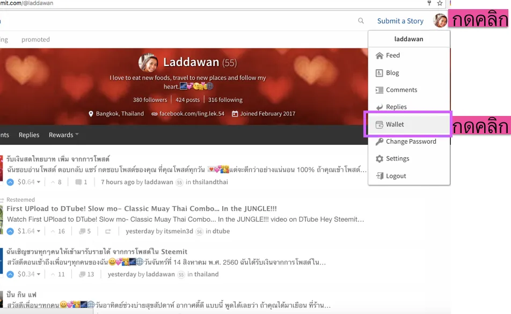The width and height of the screenshot is (511, 314).
Task: Click the Blog page icon
Action: pyautogui.click(x=379, y=72)
